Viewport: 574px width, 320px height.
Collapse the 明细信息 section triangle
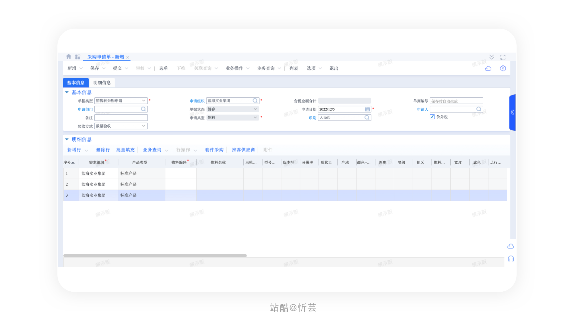[x=67, y=139]
